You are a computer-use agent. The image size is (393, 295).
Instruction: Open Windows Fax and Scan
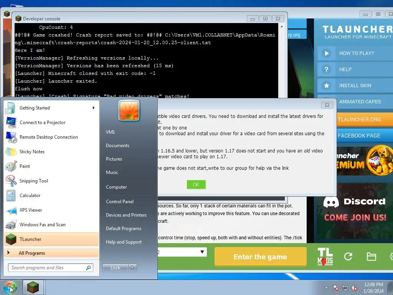coord(51,224)
